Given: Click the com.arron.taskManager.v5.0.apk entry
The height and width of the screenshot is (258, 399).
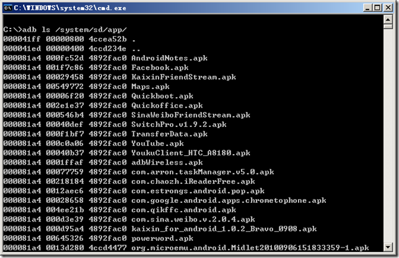Looking at the screenshot, I should (x=203, y=172).
